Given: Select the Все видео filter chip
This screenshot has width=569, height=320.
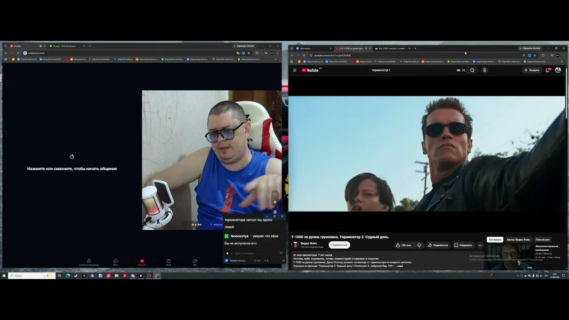Looking at the screenshot, I should point(495,240).
